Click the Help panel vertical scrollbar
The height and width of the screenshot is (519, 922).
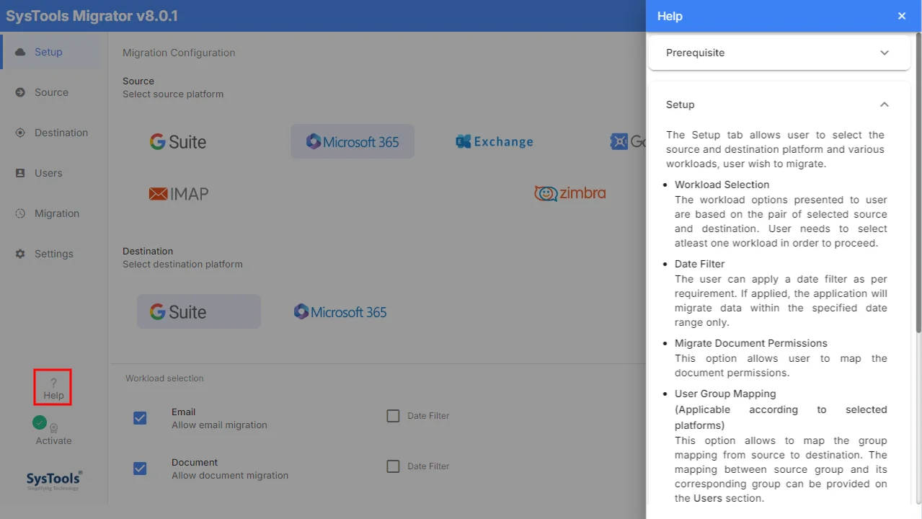pos(918,182)
